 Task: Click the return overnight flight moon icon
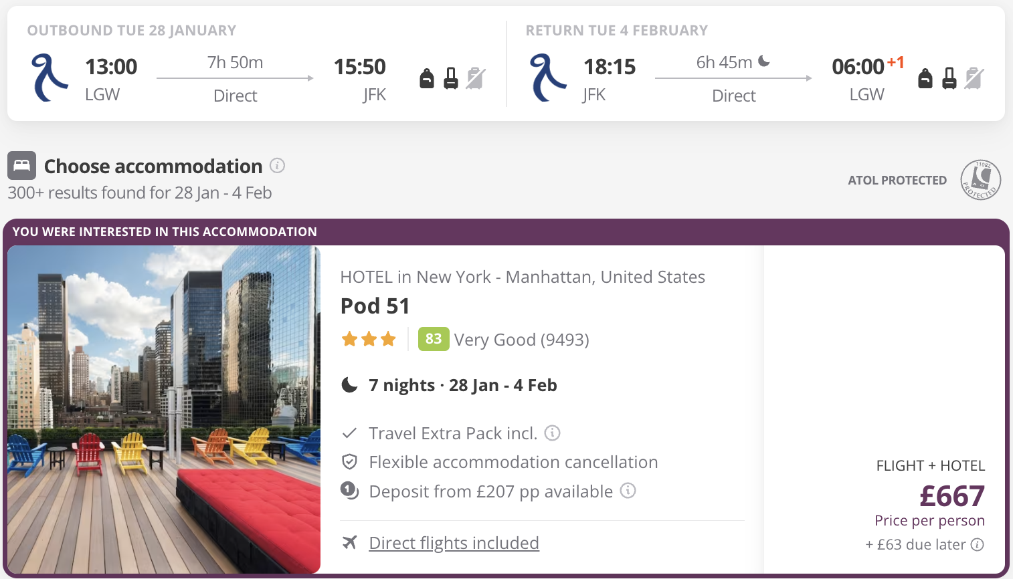pos(764,62)
